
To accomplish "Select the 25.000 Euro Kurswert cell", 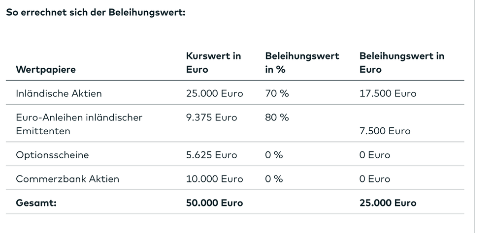I will point(214,93).
